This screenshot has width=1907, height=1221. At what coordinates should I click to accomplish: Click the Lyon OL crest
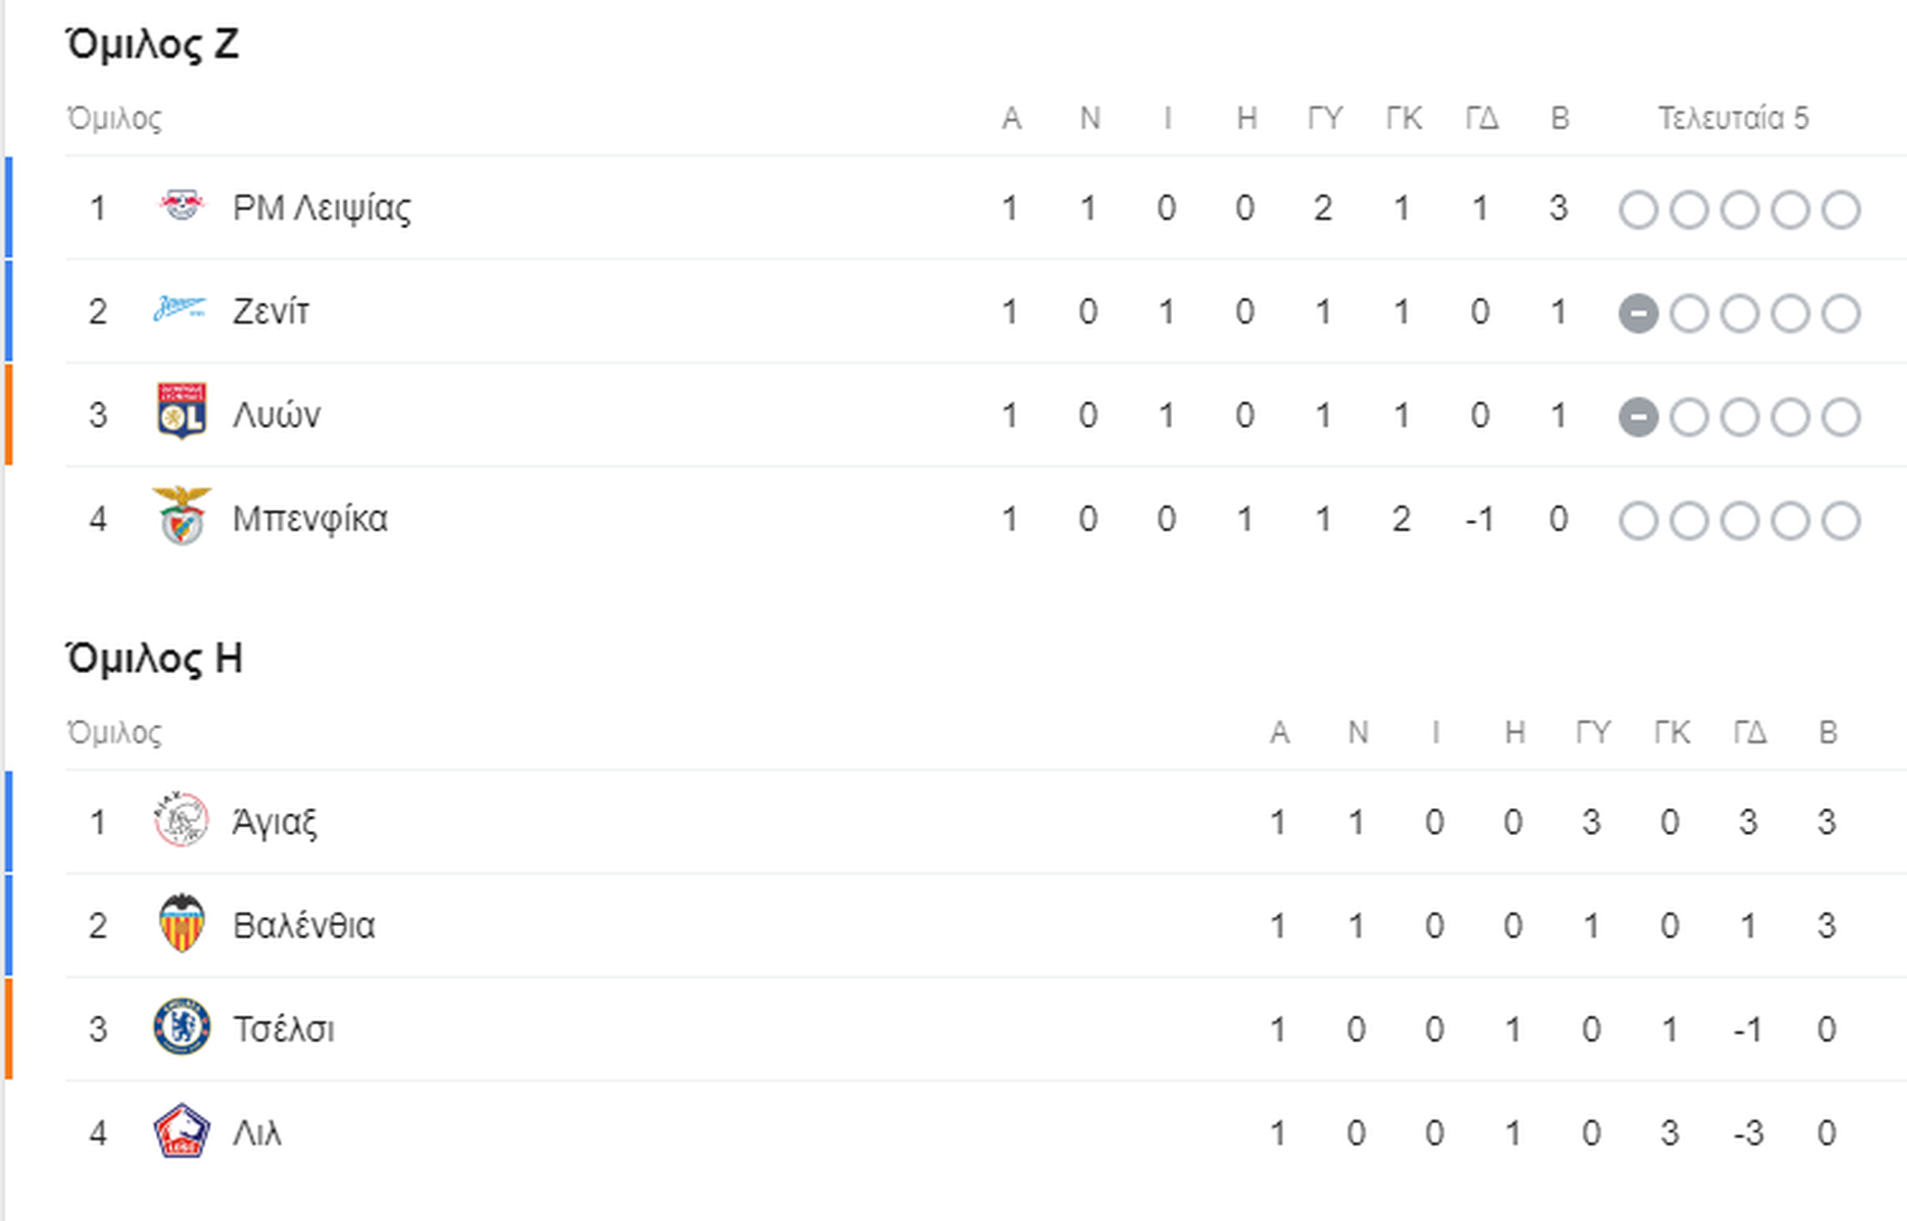pos(182,412)
